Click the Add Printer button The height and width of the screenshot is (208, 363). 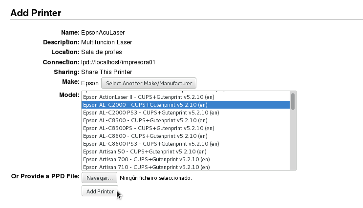(100, 191)
